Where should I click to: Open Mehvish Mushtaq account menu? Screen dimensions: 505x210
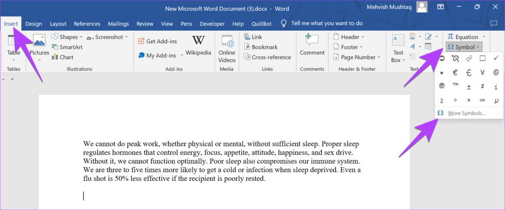pos(397,7)
